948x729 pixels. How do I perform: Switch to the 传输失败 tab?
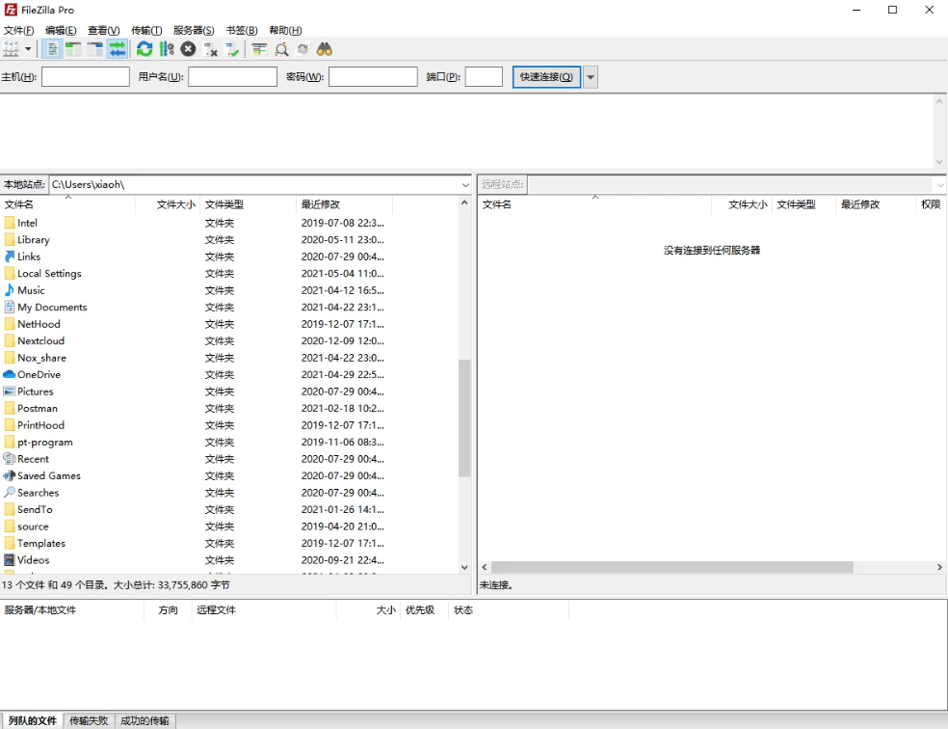pyautogui.click(x=90, y=720)
